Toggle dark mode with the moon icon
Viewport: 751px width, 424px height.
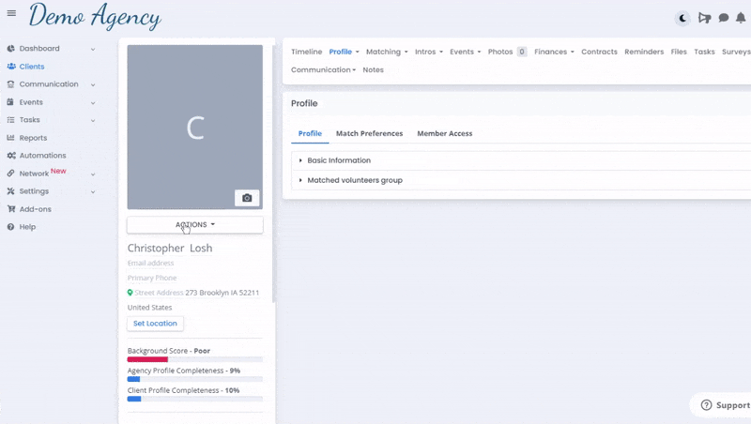click(682, 18)
